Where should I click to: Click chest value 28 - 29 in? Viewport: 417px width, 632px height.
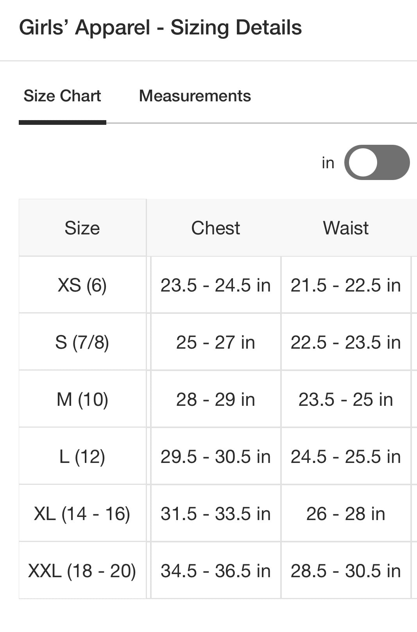[x=215, y=399]
